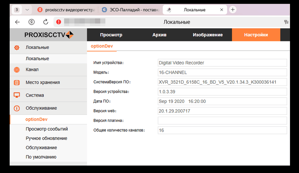Reload the current page
The image size is (299, 173).
46,22
